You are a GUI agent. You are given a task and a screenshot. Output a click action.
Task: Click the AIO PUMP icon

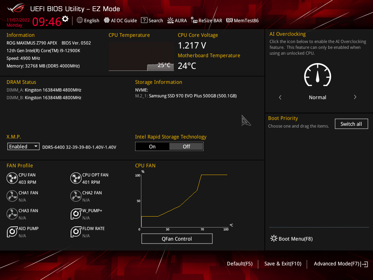click(x=12, y=232)
